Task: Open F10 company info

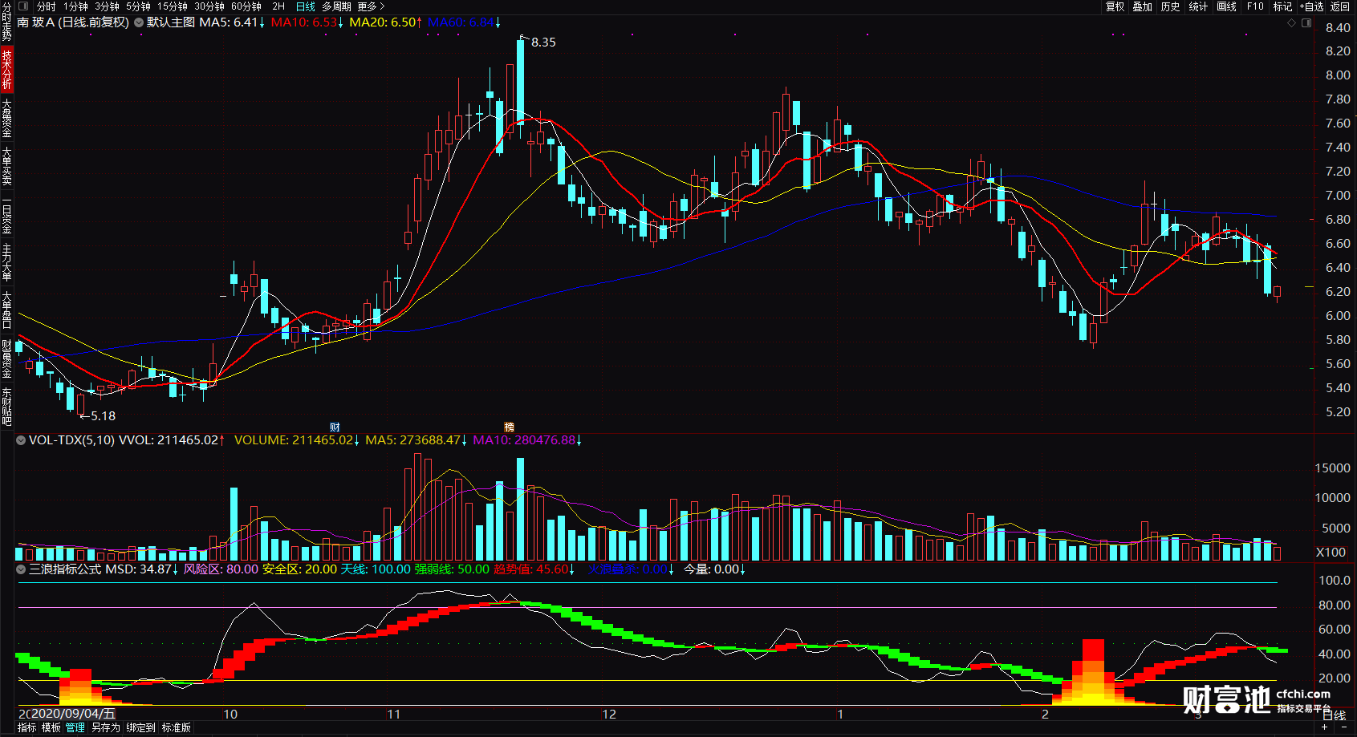Action: pos(1255,6)
